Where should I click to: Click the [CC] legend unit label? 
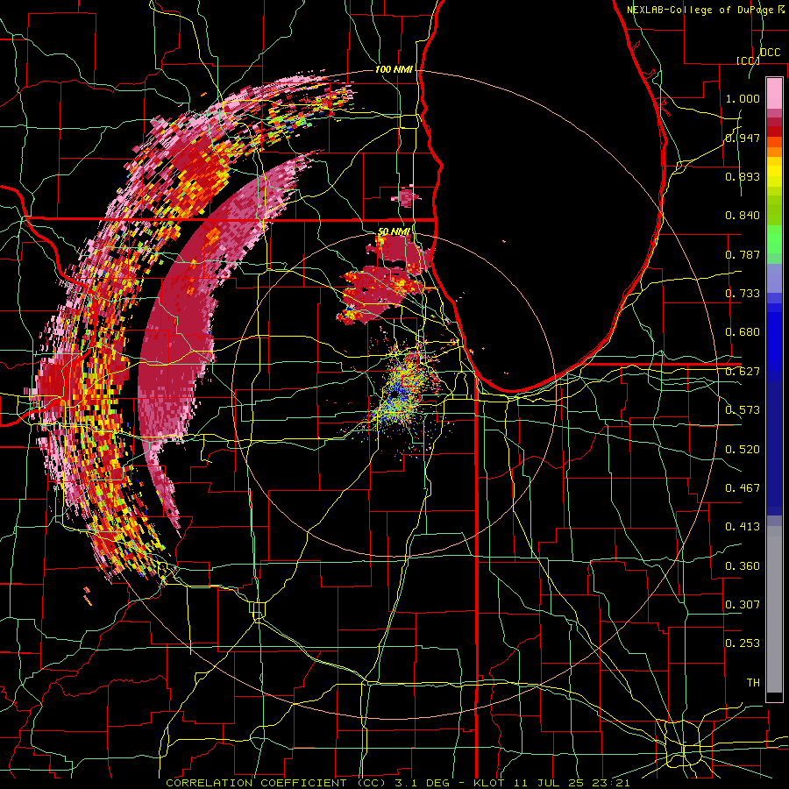point(748,60)
